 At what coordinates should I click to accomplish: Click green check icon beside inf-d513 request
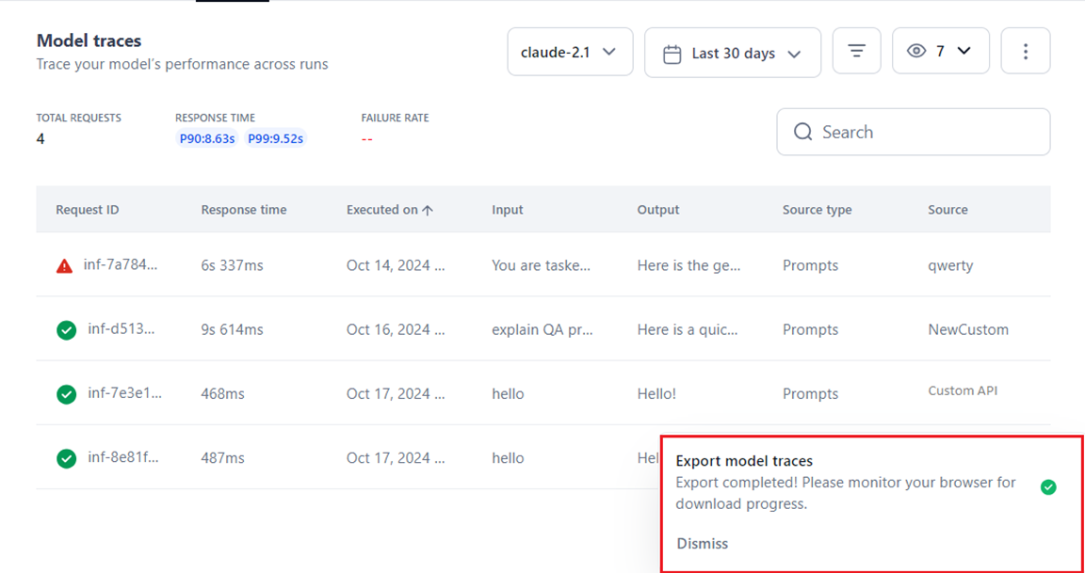point(66,330)
